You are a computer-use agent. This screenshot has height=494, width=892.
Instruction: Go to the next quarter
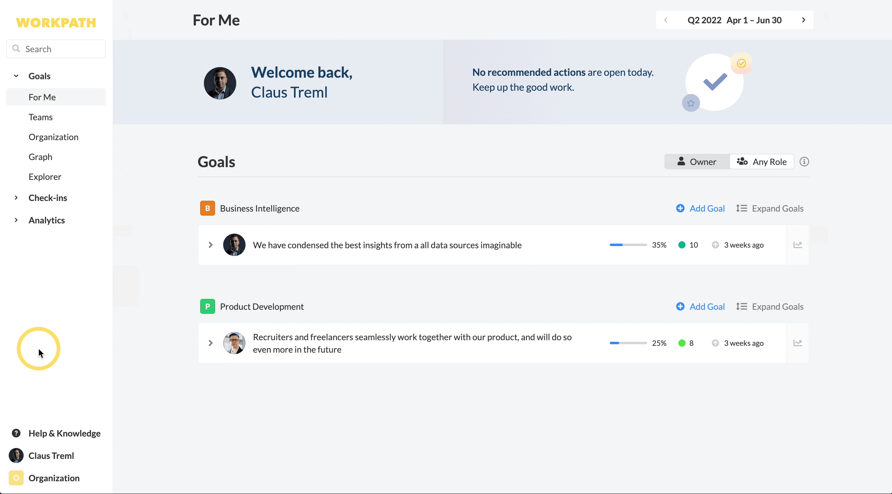pos(804,20)
